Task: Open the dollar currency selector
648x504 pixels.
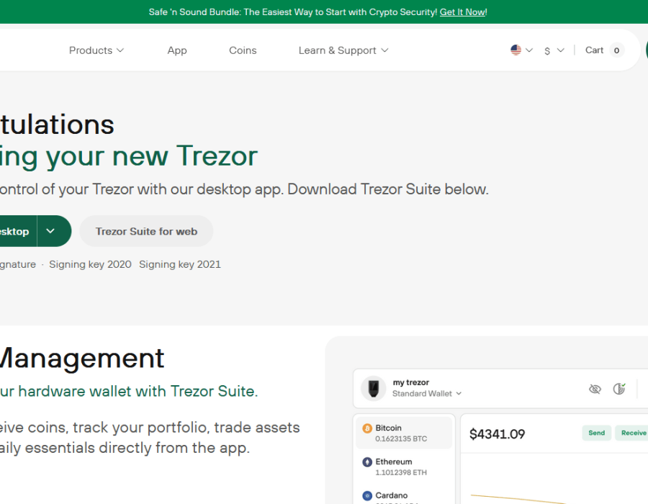Action: (554, 50)
